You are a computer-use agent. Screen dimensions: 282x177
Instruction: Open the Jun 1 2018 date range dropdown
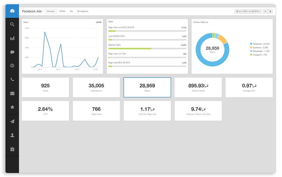[x=248, y=11]
